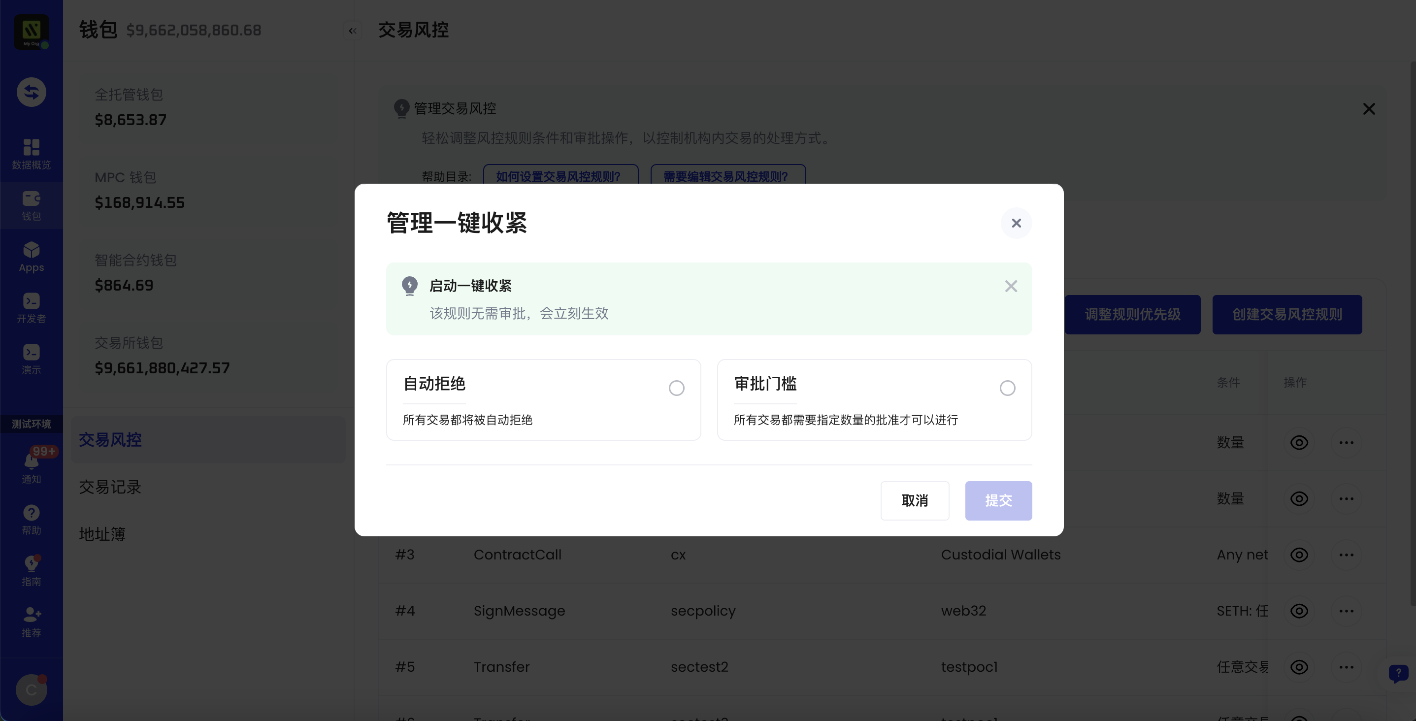Switch to the 交易记录 tab

(110, 487)
